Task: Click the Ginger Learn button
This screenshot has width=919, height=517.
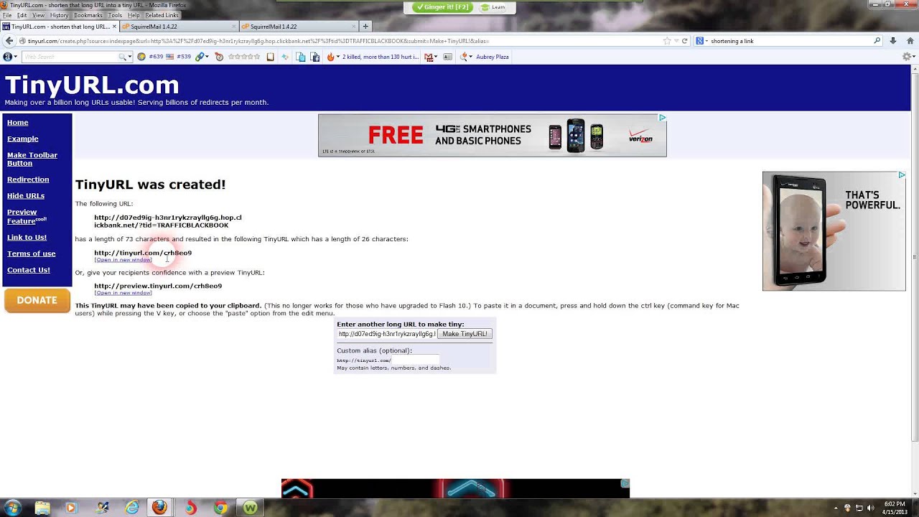Action: 493,7
